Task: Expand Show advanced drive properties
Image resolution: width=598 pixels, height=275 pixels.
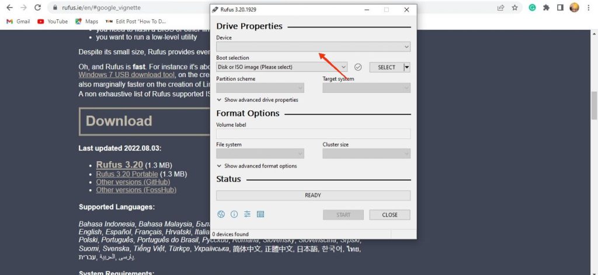Action: click(x=258, y=100)
